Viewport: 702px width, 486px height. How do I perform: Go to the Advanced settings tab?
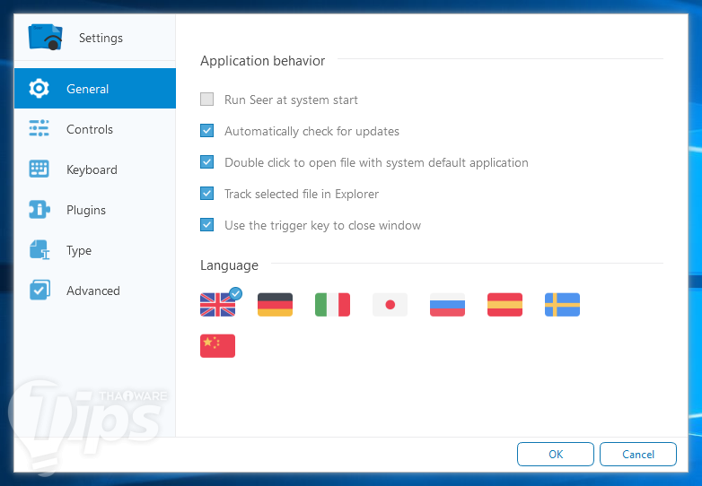tap(95, 291)
